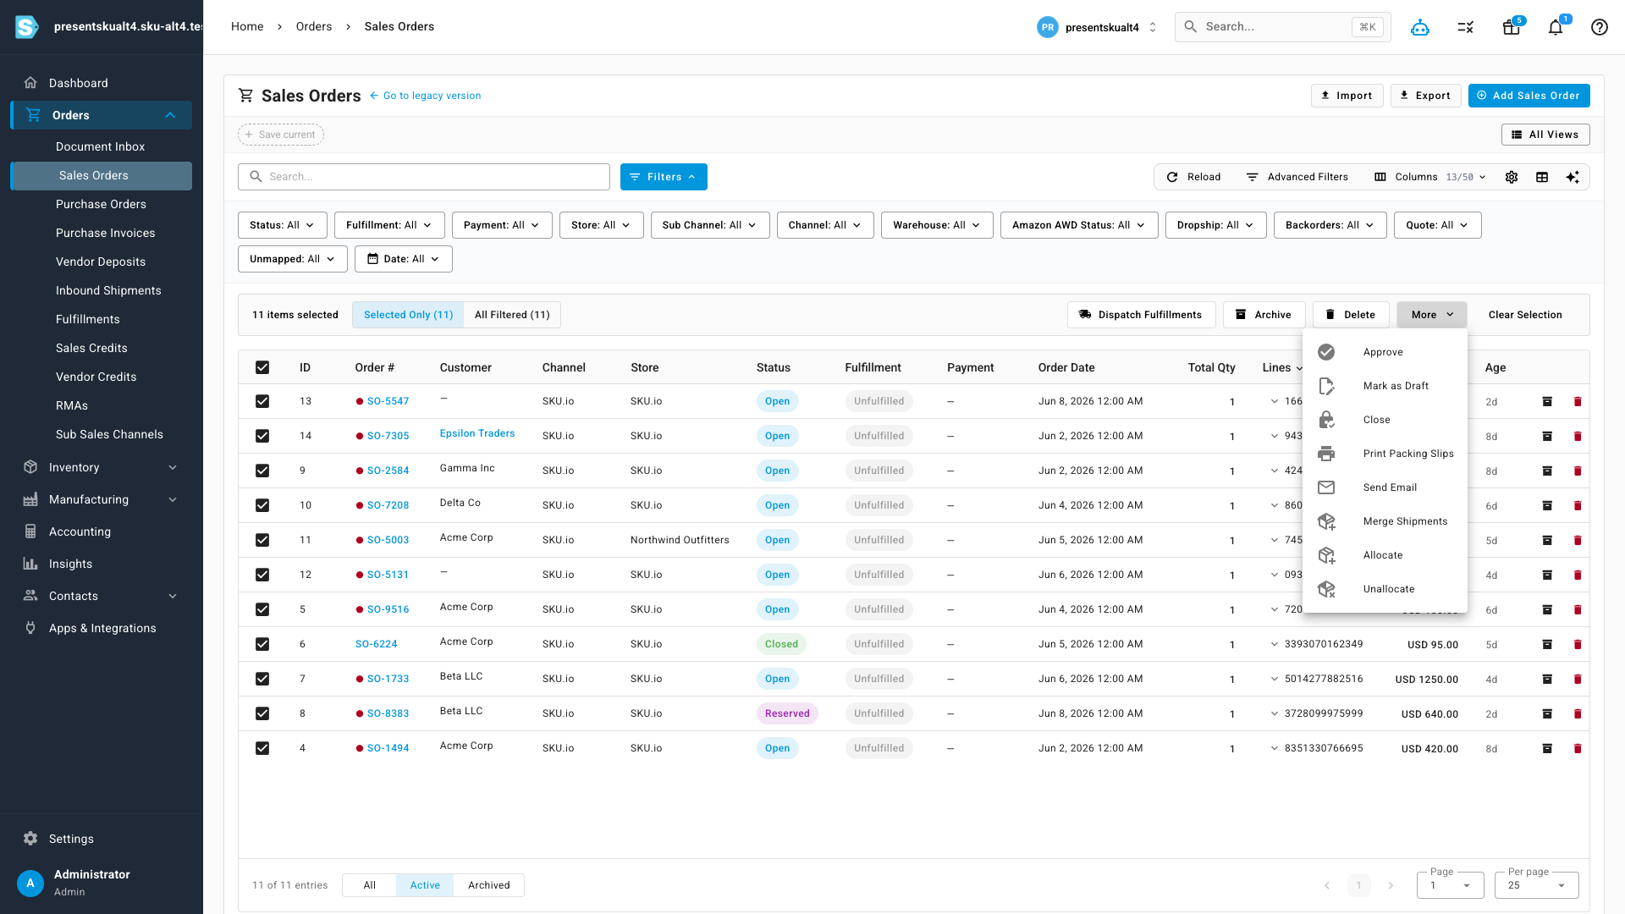Switch table density grid icon
Screen dimensions: 1625x914
point(1542,177)
